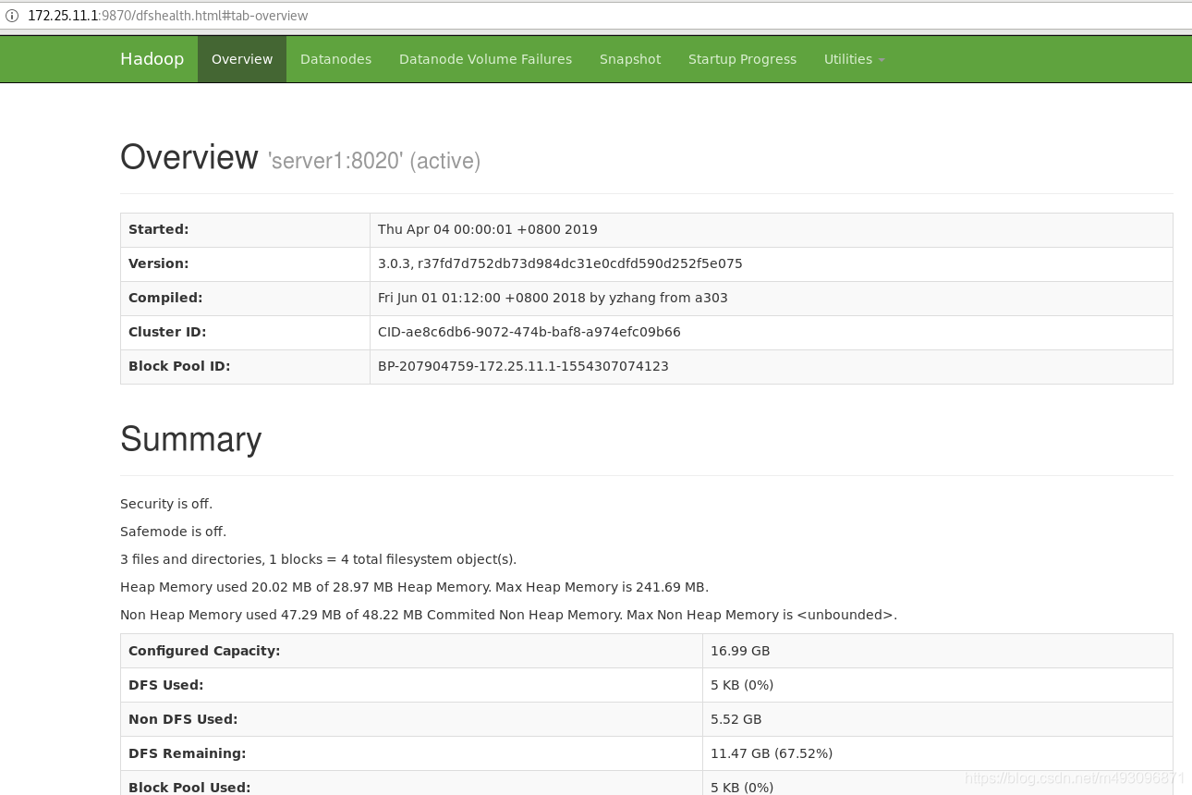1192x795 pixels.
Task: Click the Overview heading
Action: [189, 157]
